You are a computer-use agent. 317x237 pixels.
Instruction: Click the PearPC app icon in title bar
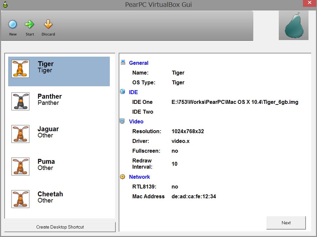point(5,4)
